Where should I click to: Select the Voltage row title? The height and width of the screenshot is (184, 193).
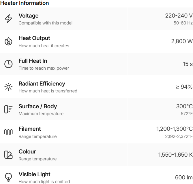coord(29,16)
